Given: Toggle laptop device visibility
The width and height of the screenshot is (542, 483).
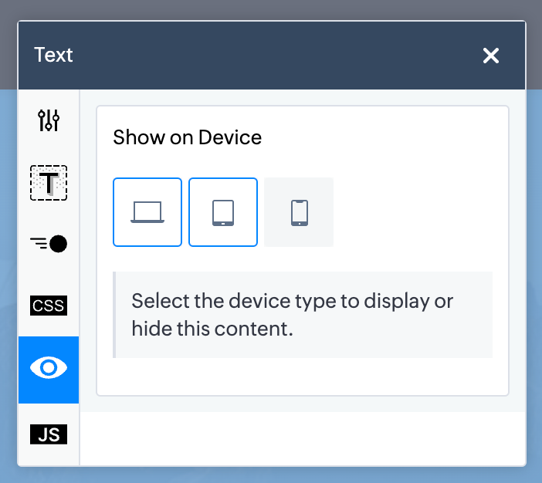Looking at the screenshot, I should click(x=147, y=212).
